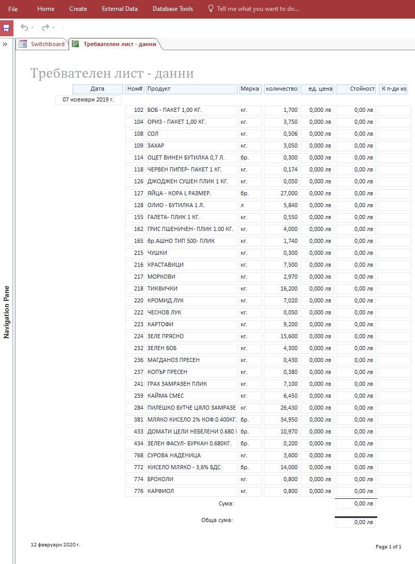Click the Save icon in quick access toolbar
This screenshot has height=564, width=415.
coord(6,27)
